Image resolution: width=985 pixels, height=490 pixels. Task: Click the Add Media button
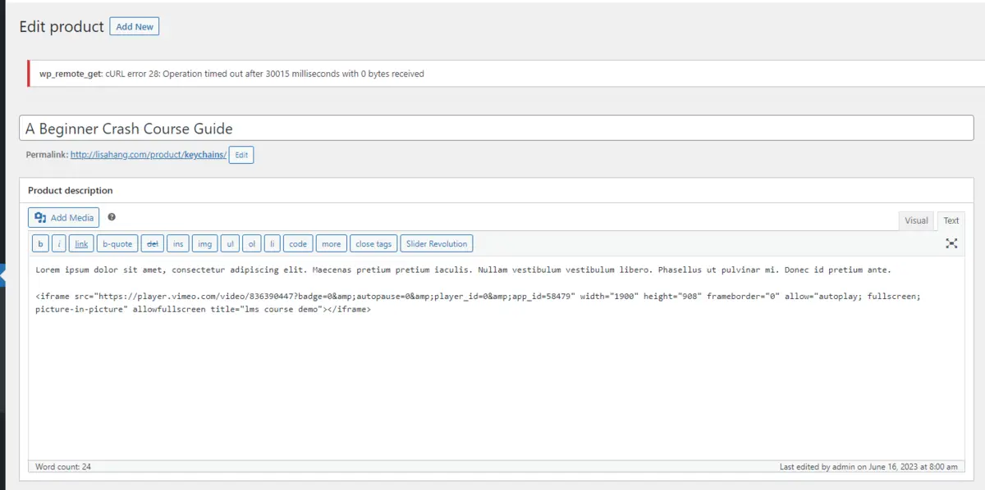[64, 218]
